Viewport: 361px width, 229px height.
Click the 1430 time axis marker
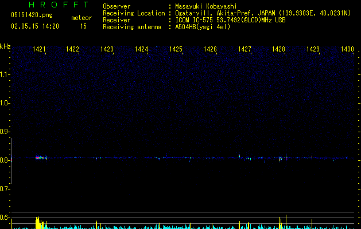(347, 49)
